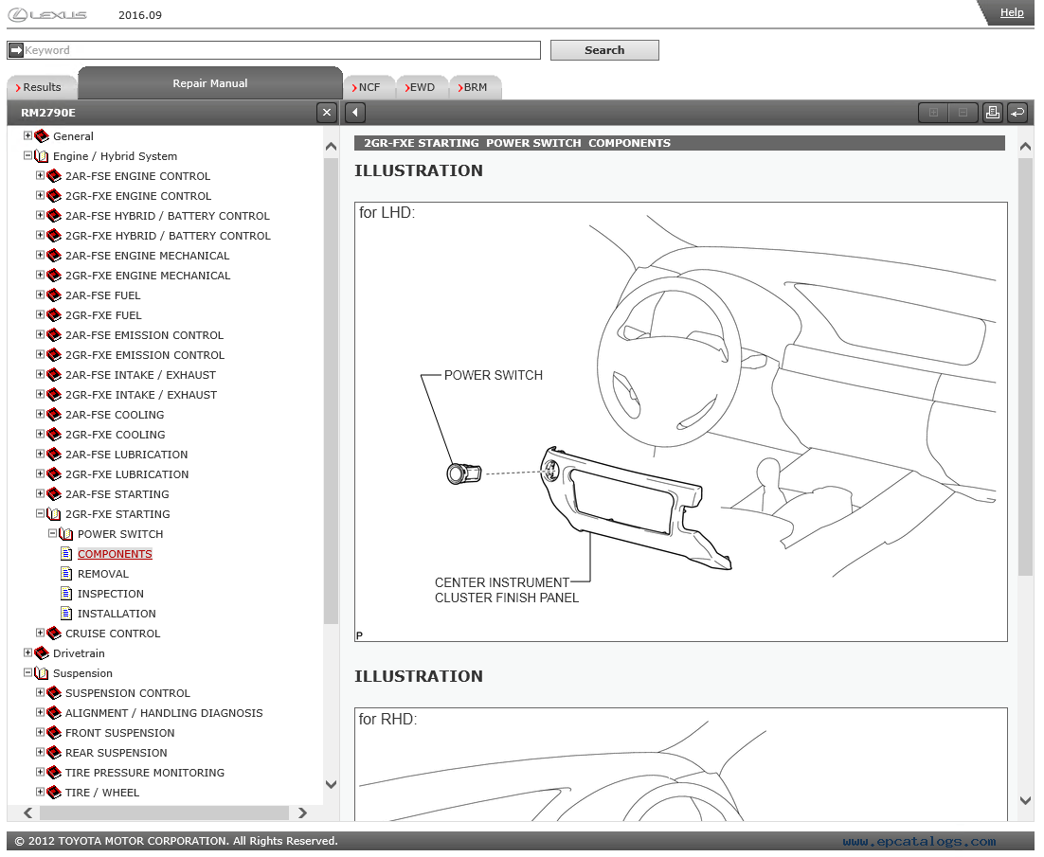The height and width of the screenshot is (857, 1044).
Task: Select the Repair Manual tab
Action: [x=209, y=83]
